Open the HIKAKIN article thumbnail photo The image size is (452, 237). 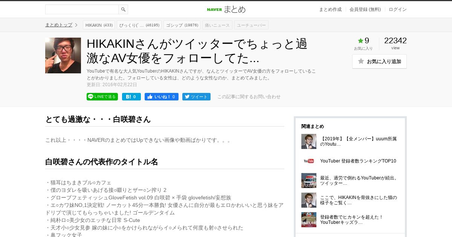coord(63,55)
